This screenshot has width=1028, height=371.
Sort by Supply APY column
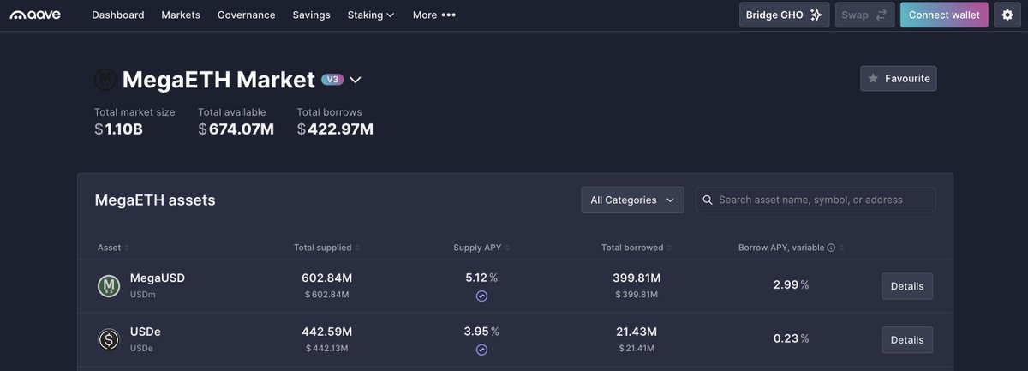click(x=481, y=248)
